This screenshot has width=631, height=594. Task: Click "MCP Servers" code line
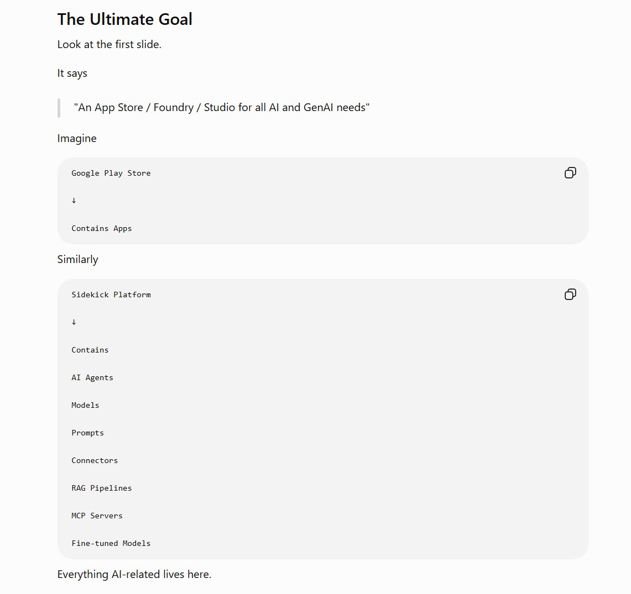[x=97, y=516]
